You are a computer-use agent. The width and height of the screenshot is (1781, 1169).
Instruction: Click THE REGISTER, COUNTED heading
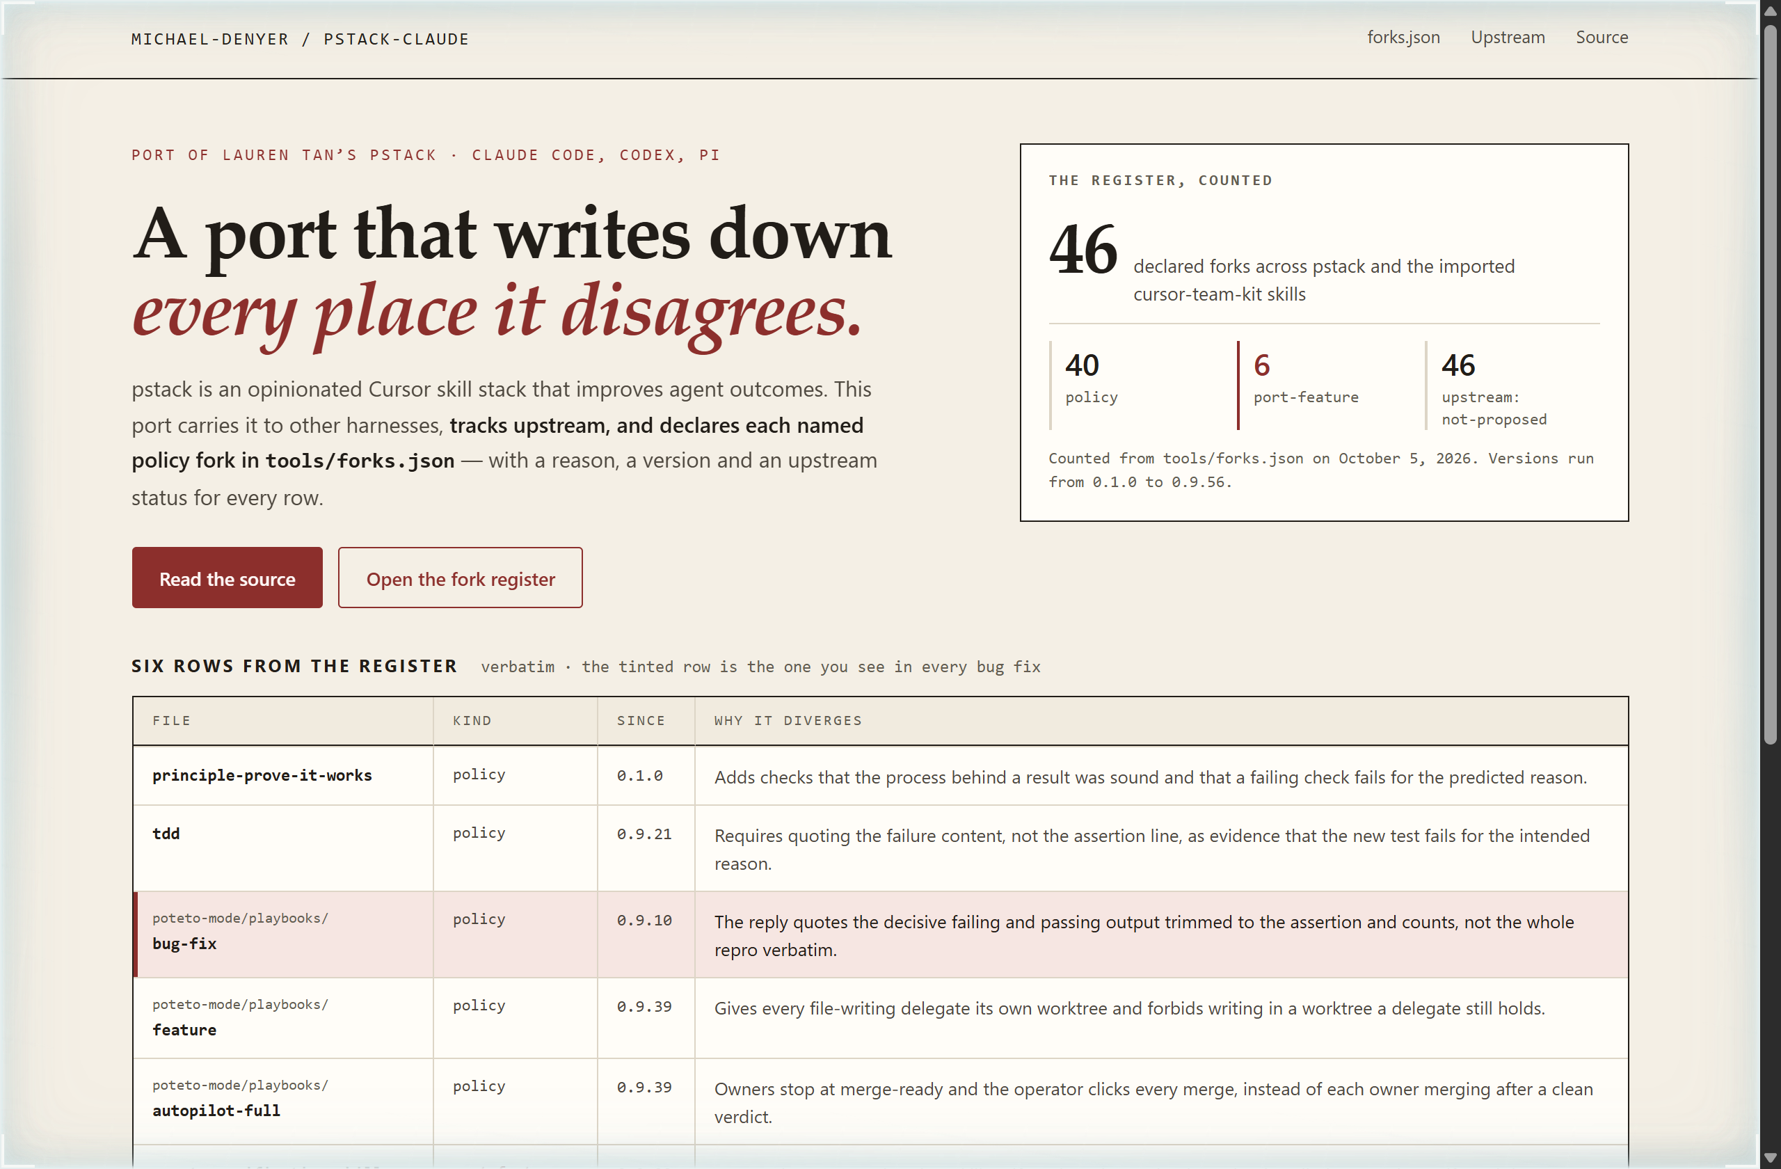pos(1160,180)
